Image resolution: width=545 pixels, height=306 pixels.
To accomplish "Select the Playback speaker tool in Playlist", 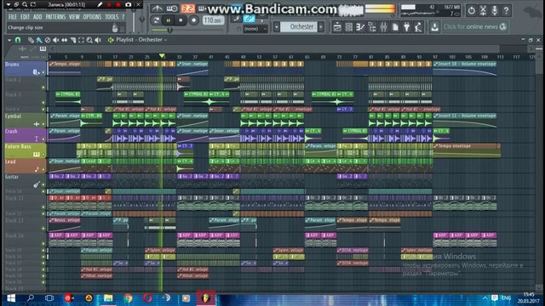I will (99, 40).
